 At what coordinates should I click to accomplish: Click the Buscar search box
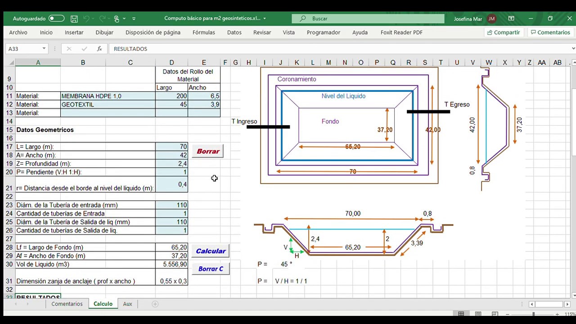coord(368,18)
